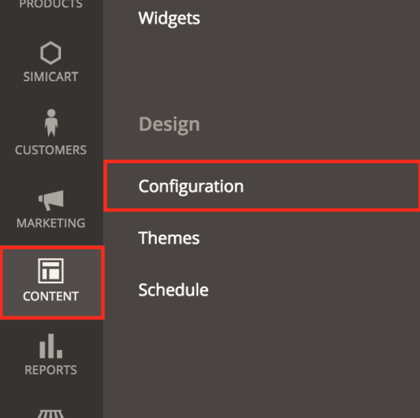
Task: Select the PRODUCTS sidebar label
Action: (x=51, y=4)
